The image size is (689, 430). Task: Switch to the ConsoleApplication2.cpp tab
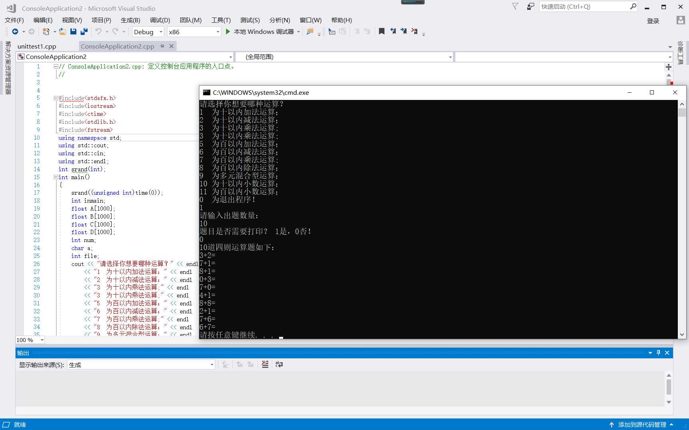[x=118, y=46]
